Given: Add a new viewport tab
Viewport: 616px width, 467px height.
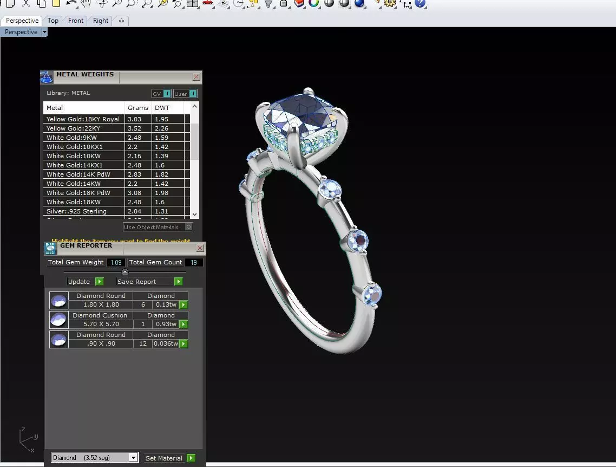Looking at the screenshot, I should 121,21.
